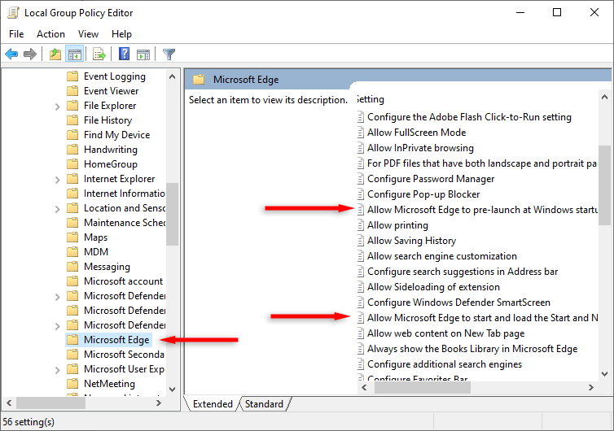
Task: Click the MDM folder icon
Action: tap(72, 252)
